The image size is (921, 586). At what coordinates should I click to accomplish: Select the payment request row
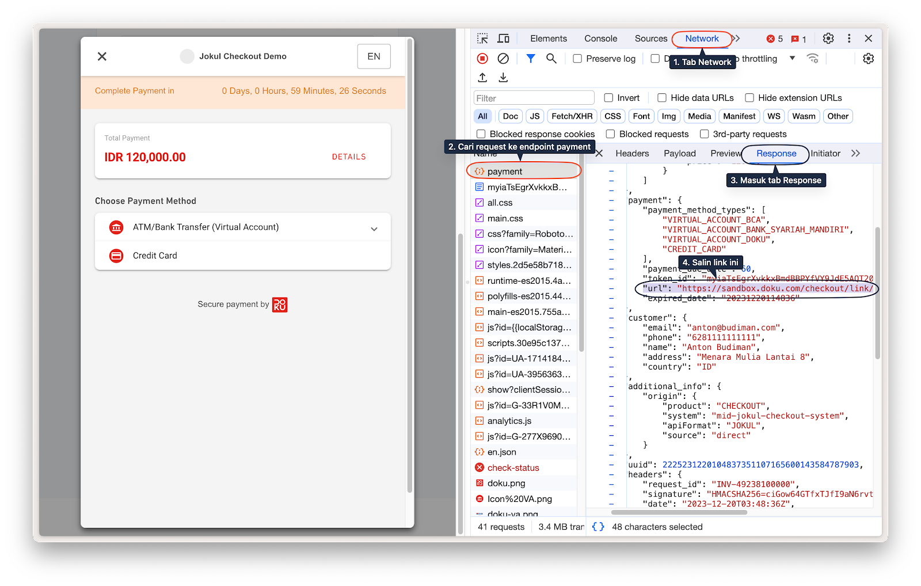[524, 172]
